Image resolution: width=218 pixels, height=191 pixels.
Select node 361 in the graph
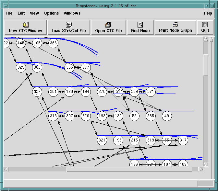coord(53,92)
